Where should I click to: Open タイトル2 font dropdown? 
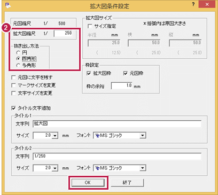(143, 168)
